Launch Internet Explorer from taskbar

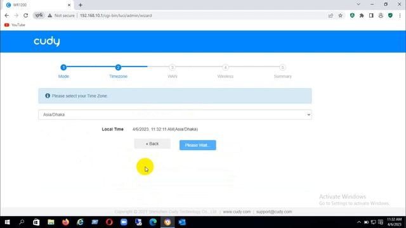pos(81,222)
